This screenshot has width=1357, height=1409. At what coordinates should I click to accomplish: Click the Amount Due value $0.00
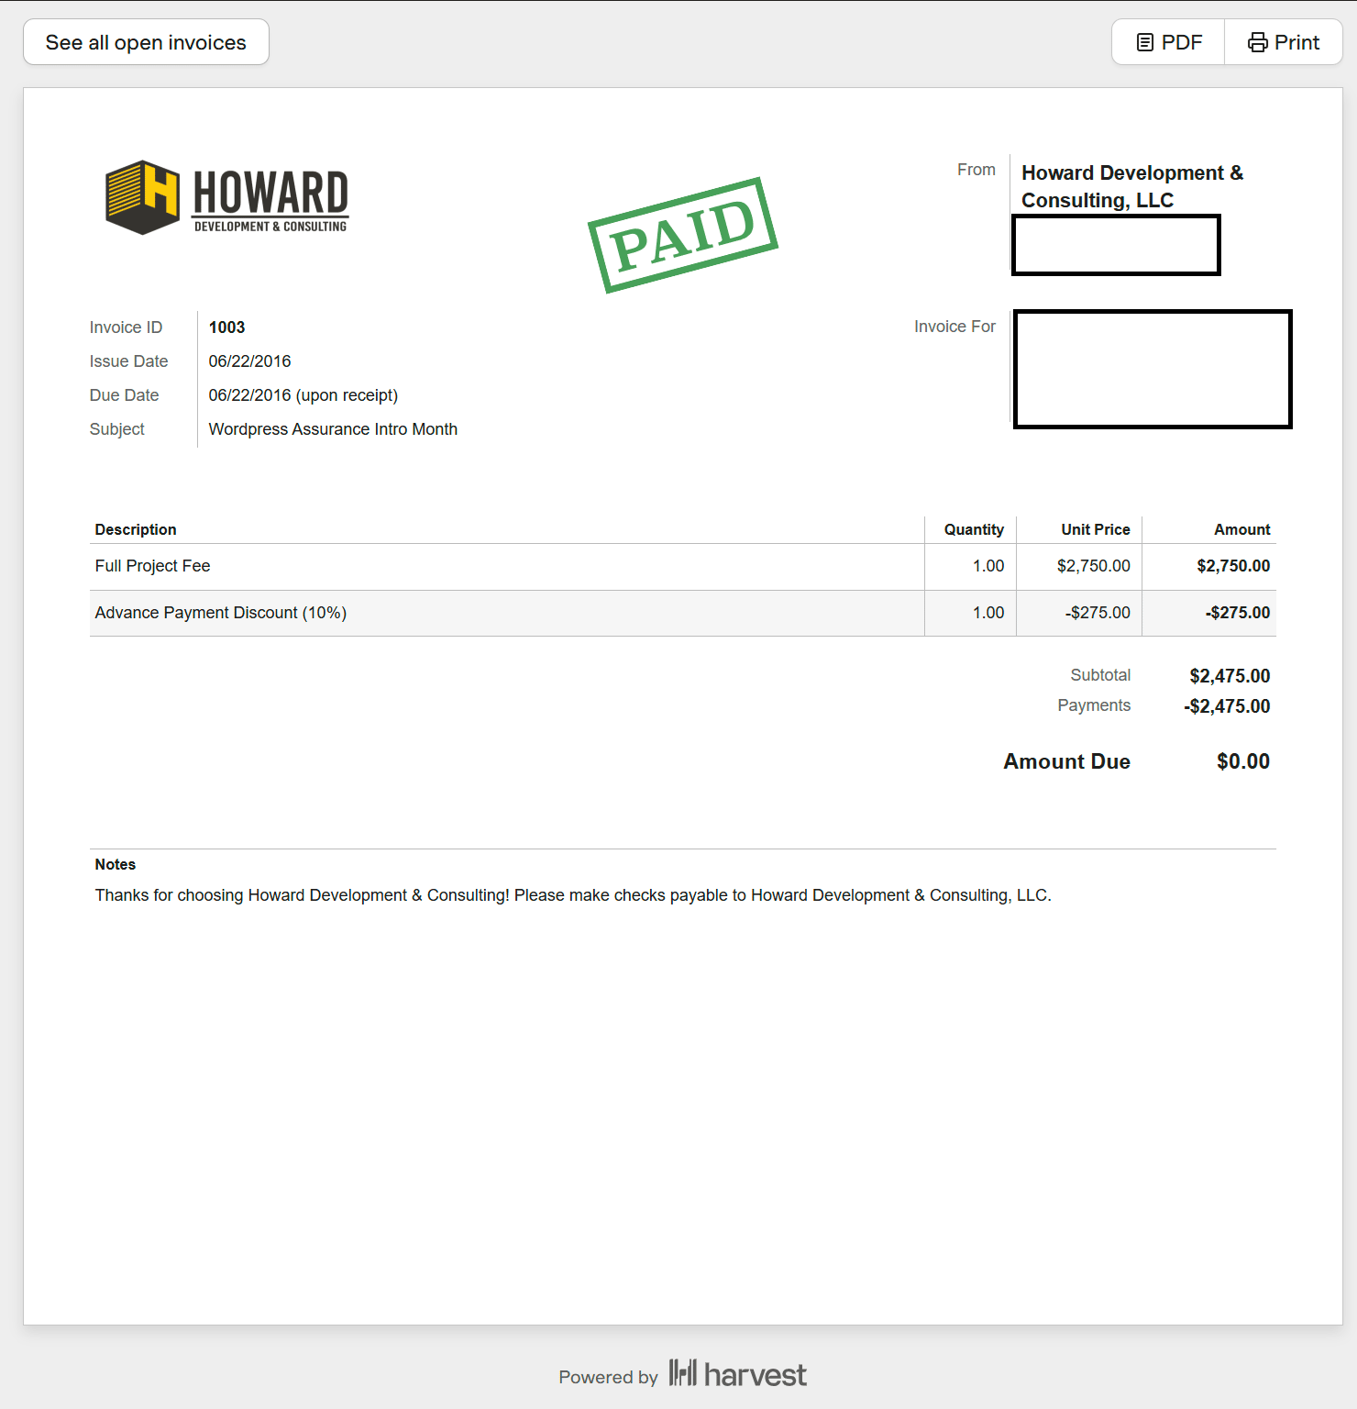(x=1243, y=761)
